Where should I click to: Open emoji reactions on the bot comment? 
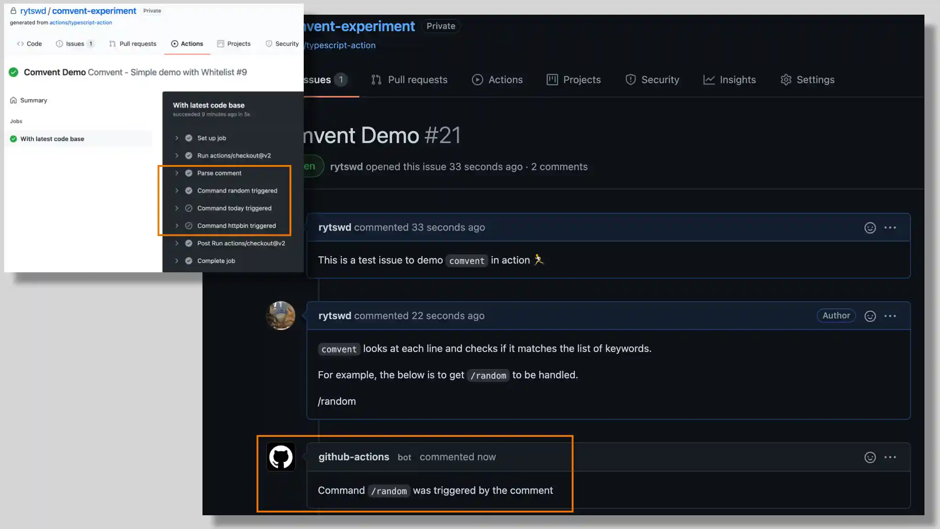[x=869, y=457]
